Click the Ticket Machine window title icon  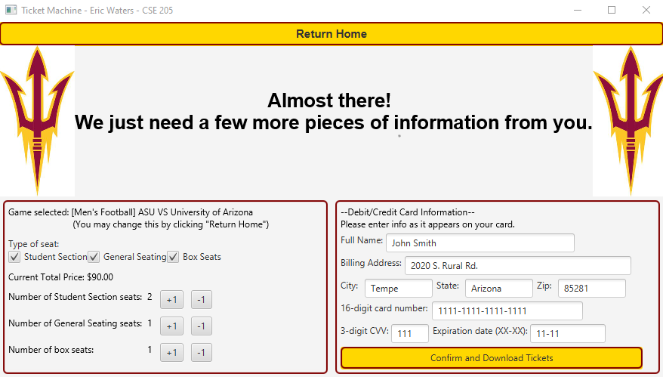pyautogui.click(x=11, y=10)
